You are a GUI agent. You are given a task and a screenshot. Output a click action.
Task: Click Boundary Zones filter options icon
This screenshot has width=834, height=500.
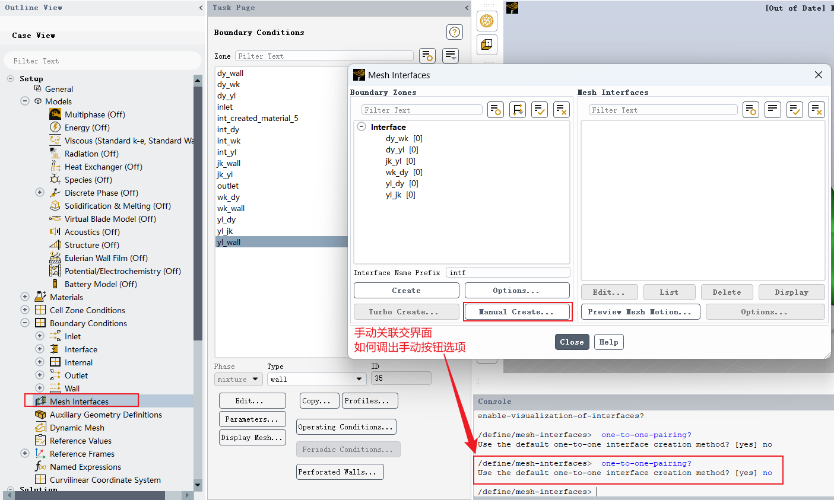496,110
